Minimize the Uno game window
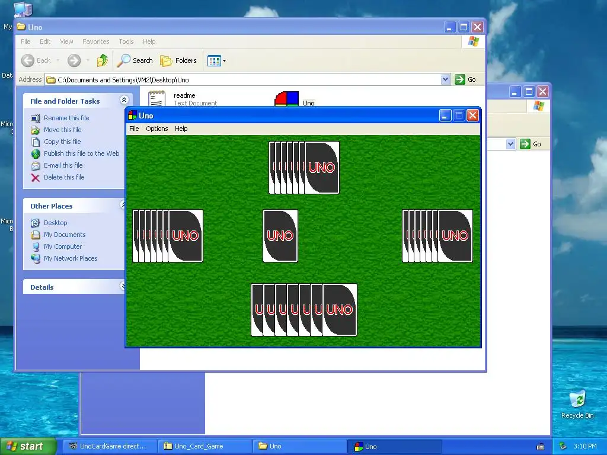607x455 pixels. 445,116
